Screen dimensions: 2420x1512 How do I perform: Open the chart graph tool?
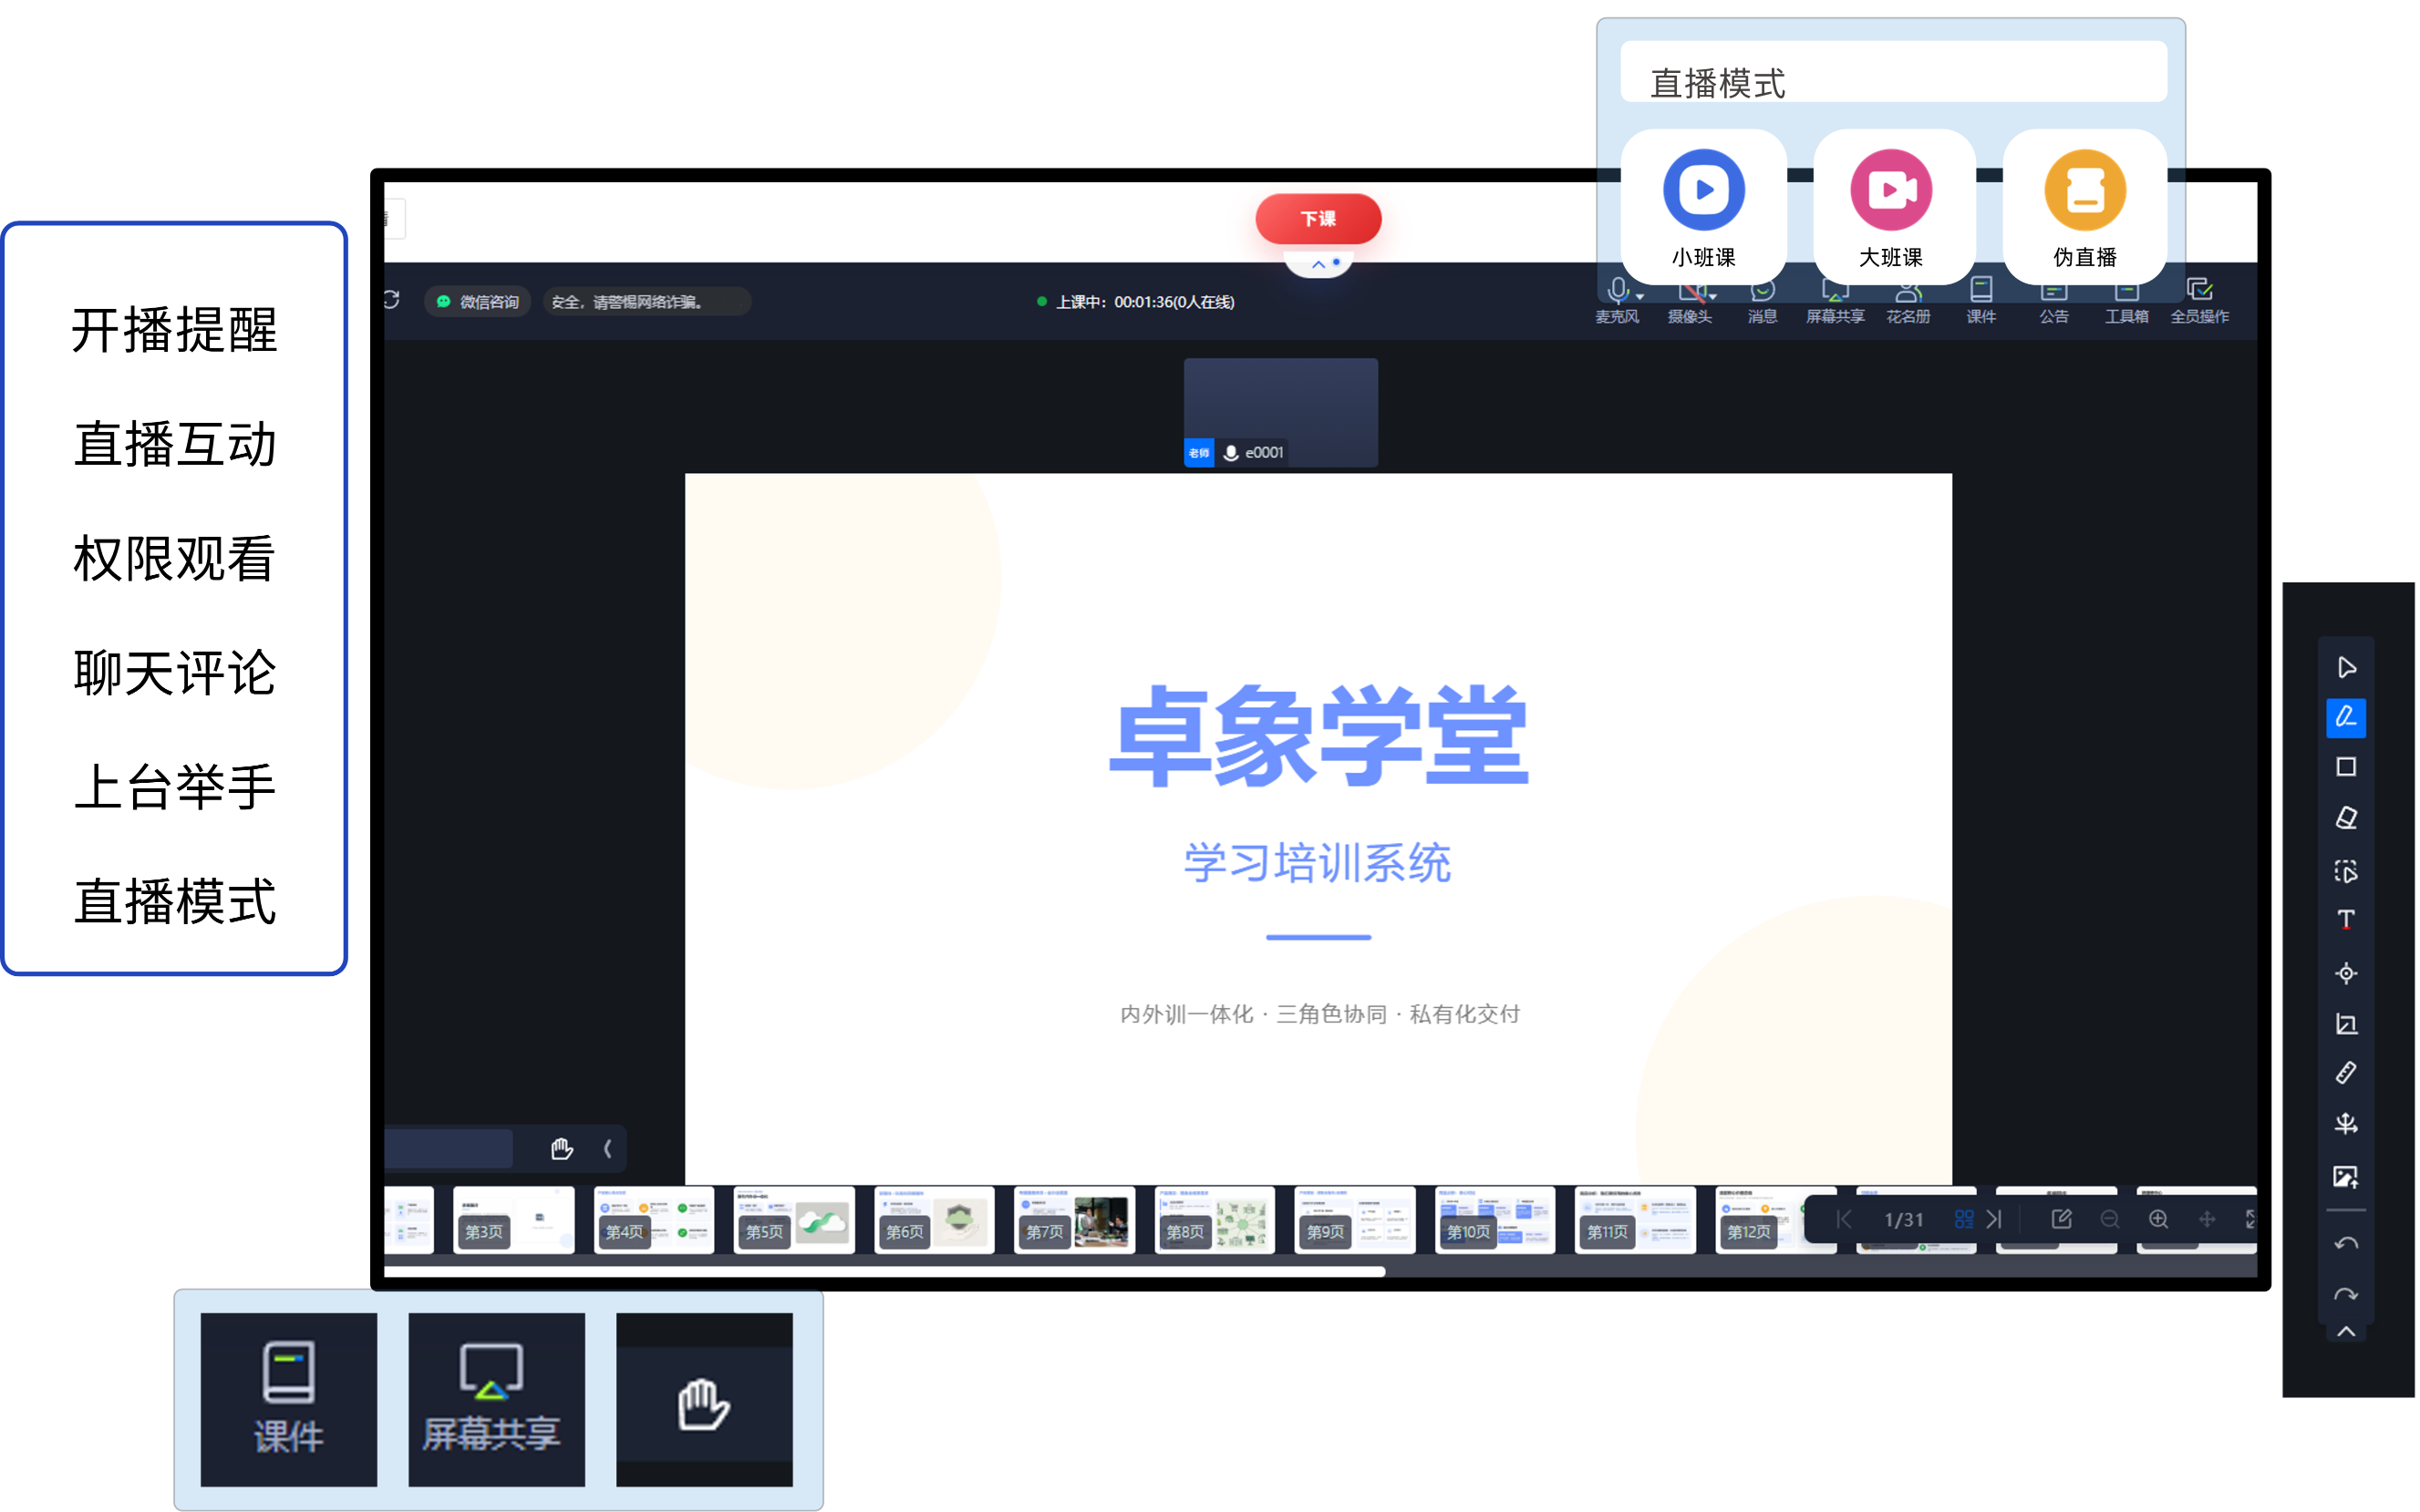2345,1023
